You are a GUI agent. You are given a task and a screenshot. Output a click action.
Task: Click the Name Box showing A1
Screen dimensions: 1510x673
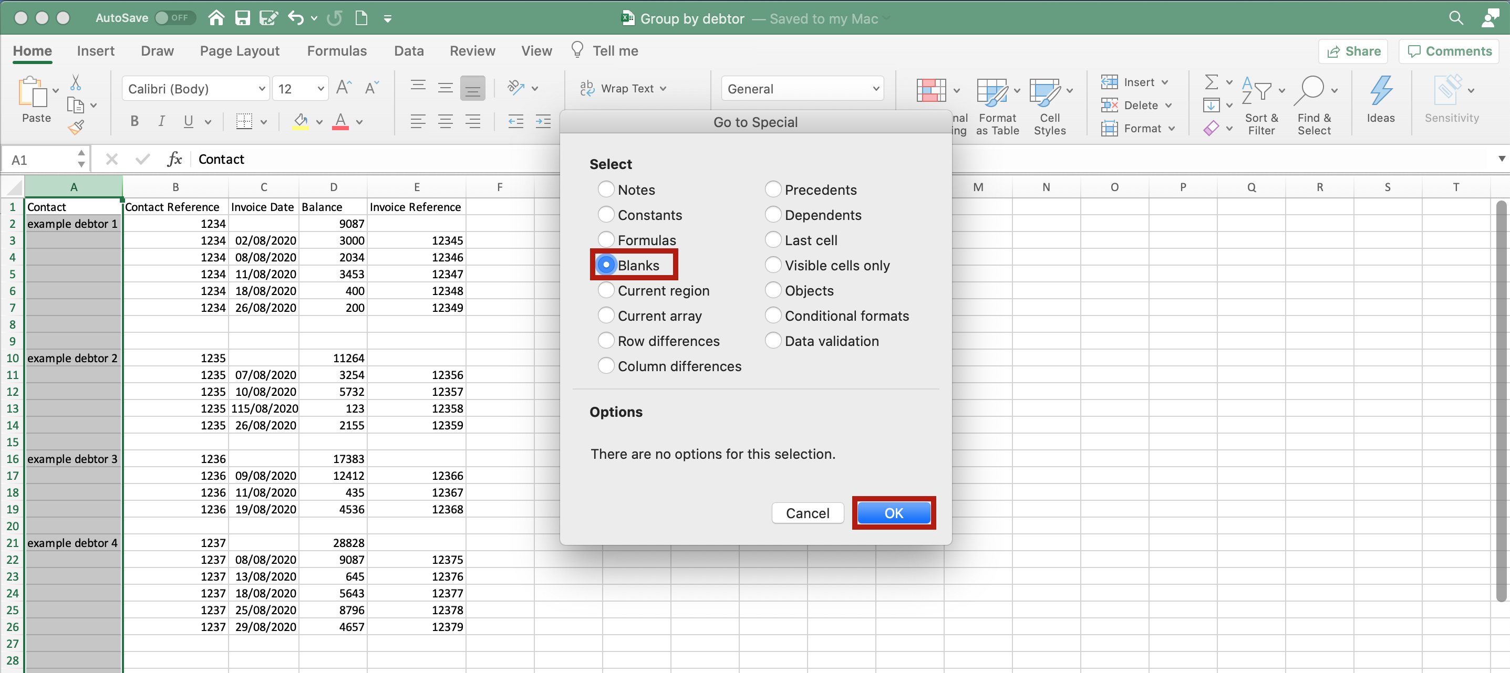tap(46, 159)
